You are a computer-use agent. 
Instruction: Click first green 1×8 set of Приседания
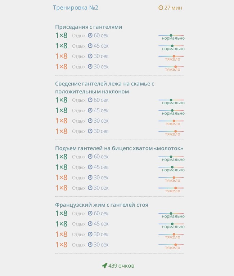click(61, 35)
